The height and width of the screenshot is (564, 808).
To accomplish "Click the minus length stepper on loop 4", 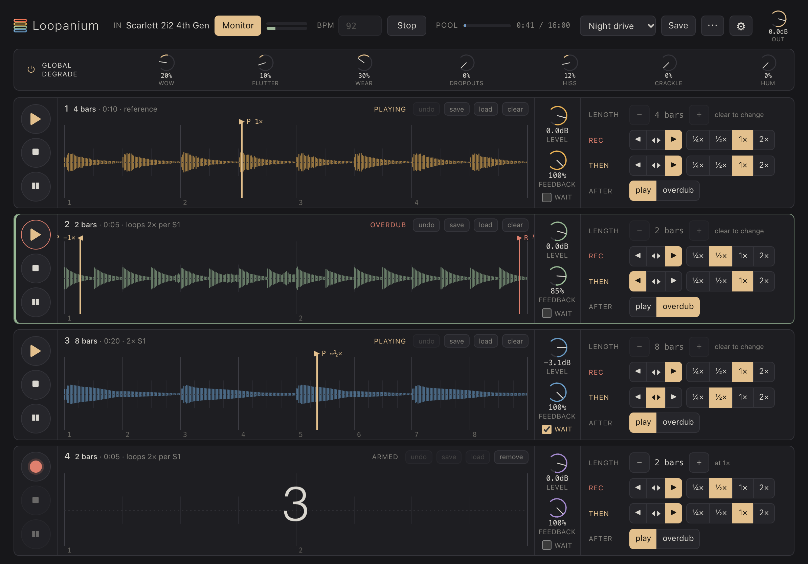I will pyautogui.click(x=639, y=463).
